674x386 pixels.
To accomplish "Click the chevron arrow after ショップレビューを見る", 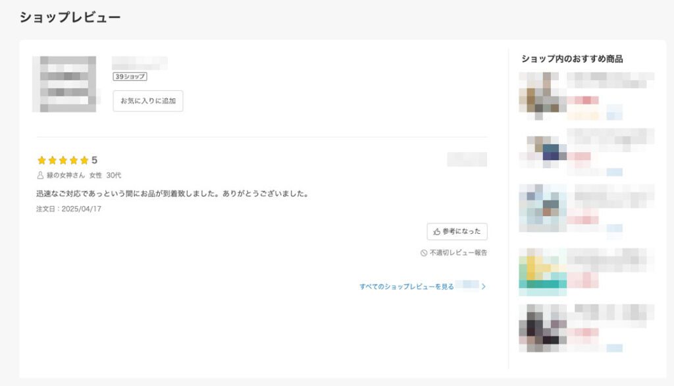I will [484, 287].
